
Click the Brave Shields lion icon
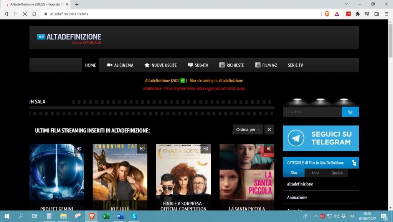tap(327, 14)
